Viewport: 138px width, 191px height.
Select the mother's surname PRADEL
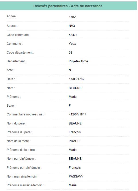pyautogui.click(x=75, y=141)
